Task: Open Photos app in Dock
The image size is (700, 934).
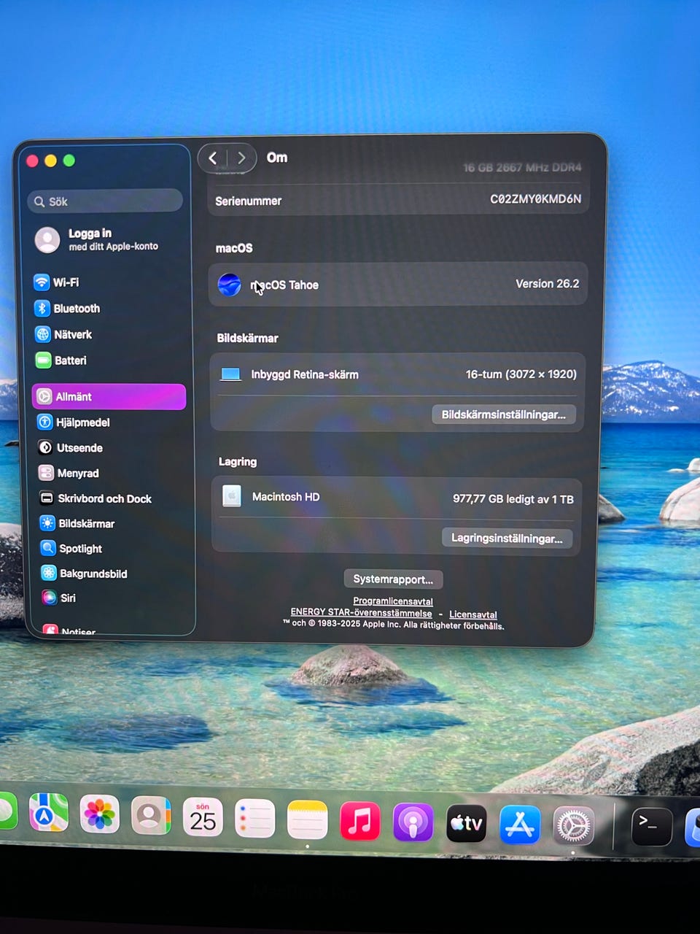Action: click(99, 814)
